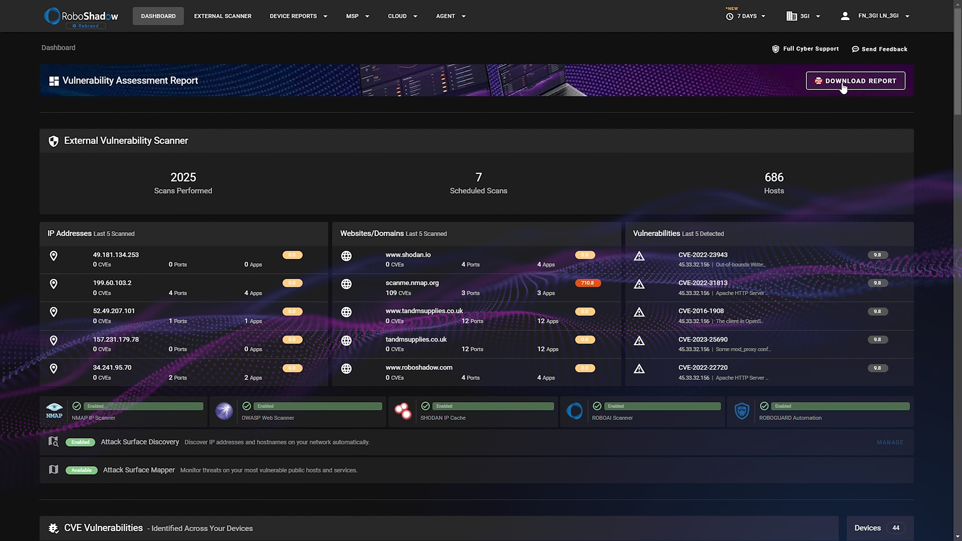Image resolution: width=962 pixels, height=541 pixels.
Task: Select the OWASP Web Scanner icon
Action: coord(224,411)
